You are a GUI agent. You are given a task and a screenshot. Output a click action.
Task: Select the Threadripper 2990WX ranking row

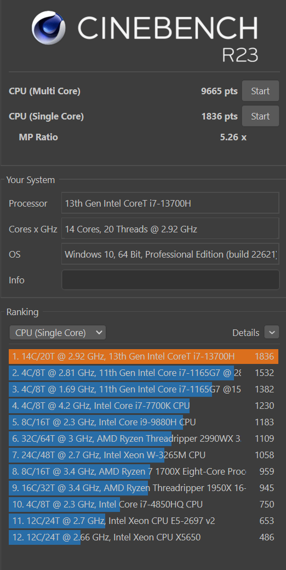tap(144, 439)
